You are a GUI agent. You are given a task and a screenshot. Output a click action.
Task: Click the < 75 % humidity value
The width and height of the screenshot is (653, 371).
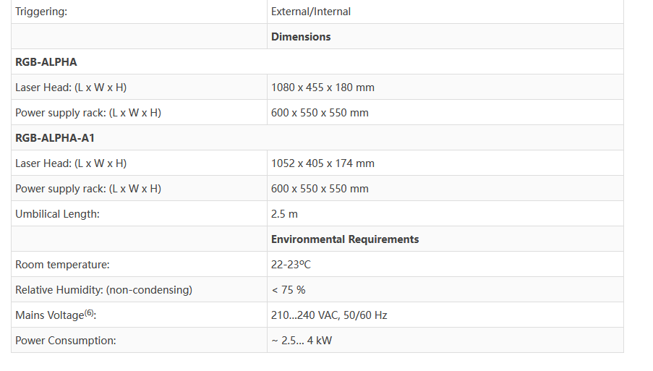(x=288, y=290)
